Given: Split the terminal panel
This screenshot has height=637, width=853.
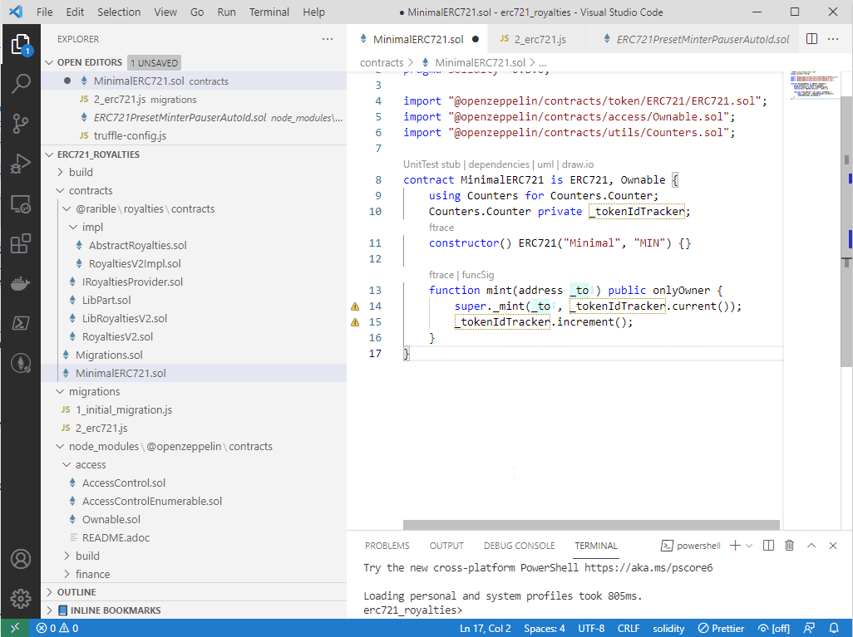Looking at the screenshot, I should tap(769, 545).
